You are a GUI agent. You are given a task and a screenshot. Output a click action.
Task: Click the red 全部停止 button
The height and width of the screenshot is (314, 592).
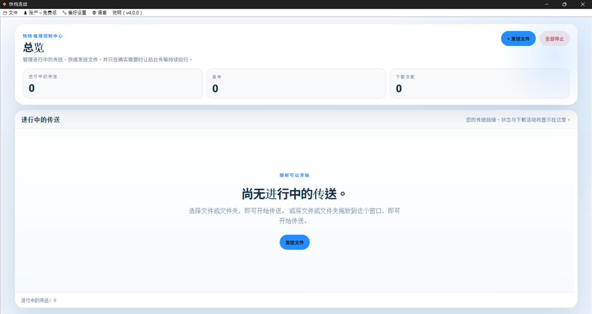point(555,39)
